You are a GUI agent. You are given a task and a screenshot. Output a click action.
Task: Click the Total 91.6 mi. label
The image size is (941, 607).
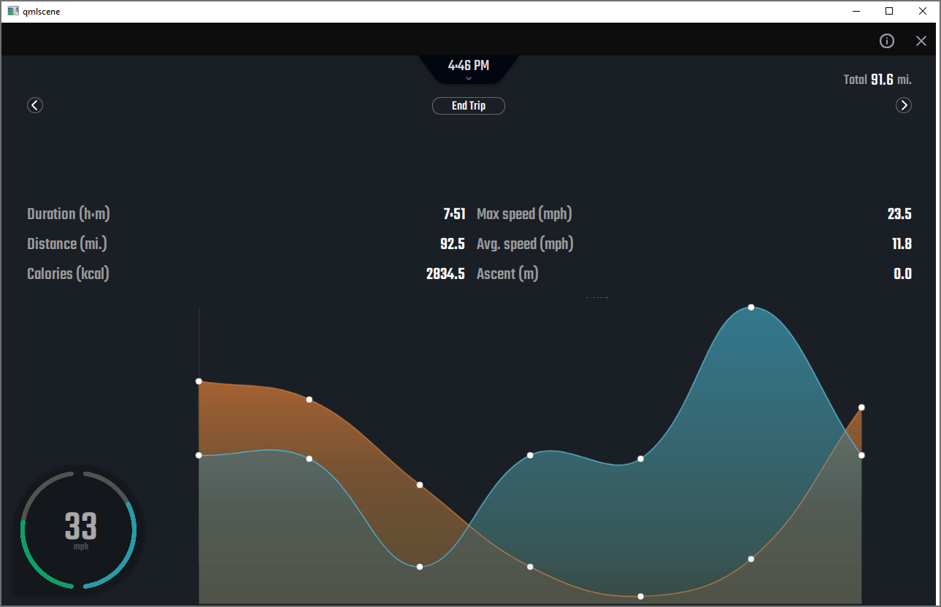click(877, 80)
